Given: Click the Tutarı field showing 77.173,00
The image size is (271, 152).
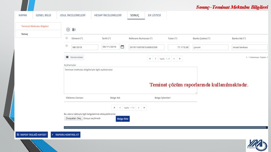Looking at the screenshot, I should click(x=178, y=47).
